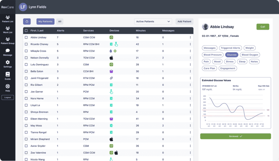Open the Active Patients dropdown
This screenshot has height=161, width=279.
point(153,21)
